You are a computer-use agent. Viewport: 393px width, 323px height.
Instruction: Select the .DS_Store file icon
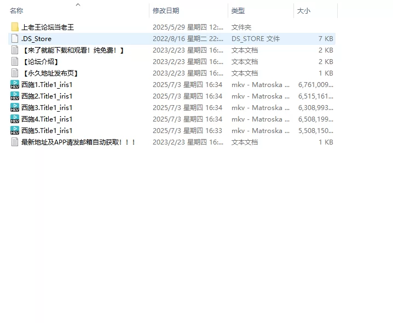coord(15,39)
